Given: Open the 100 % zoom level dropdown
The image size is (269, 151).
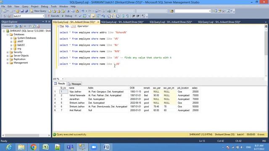Looking at the screenshot, I should click(x=63, y=79).
